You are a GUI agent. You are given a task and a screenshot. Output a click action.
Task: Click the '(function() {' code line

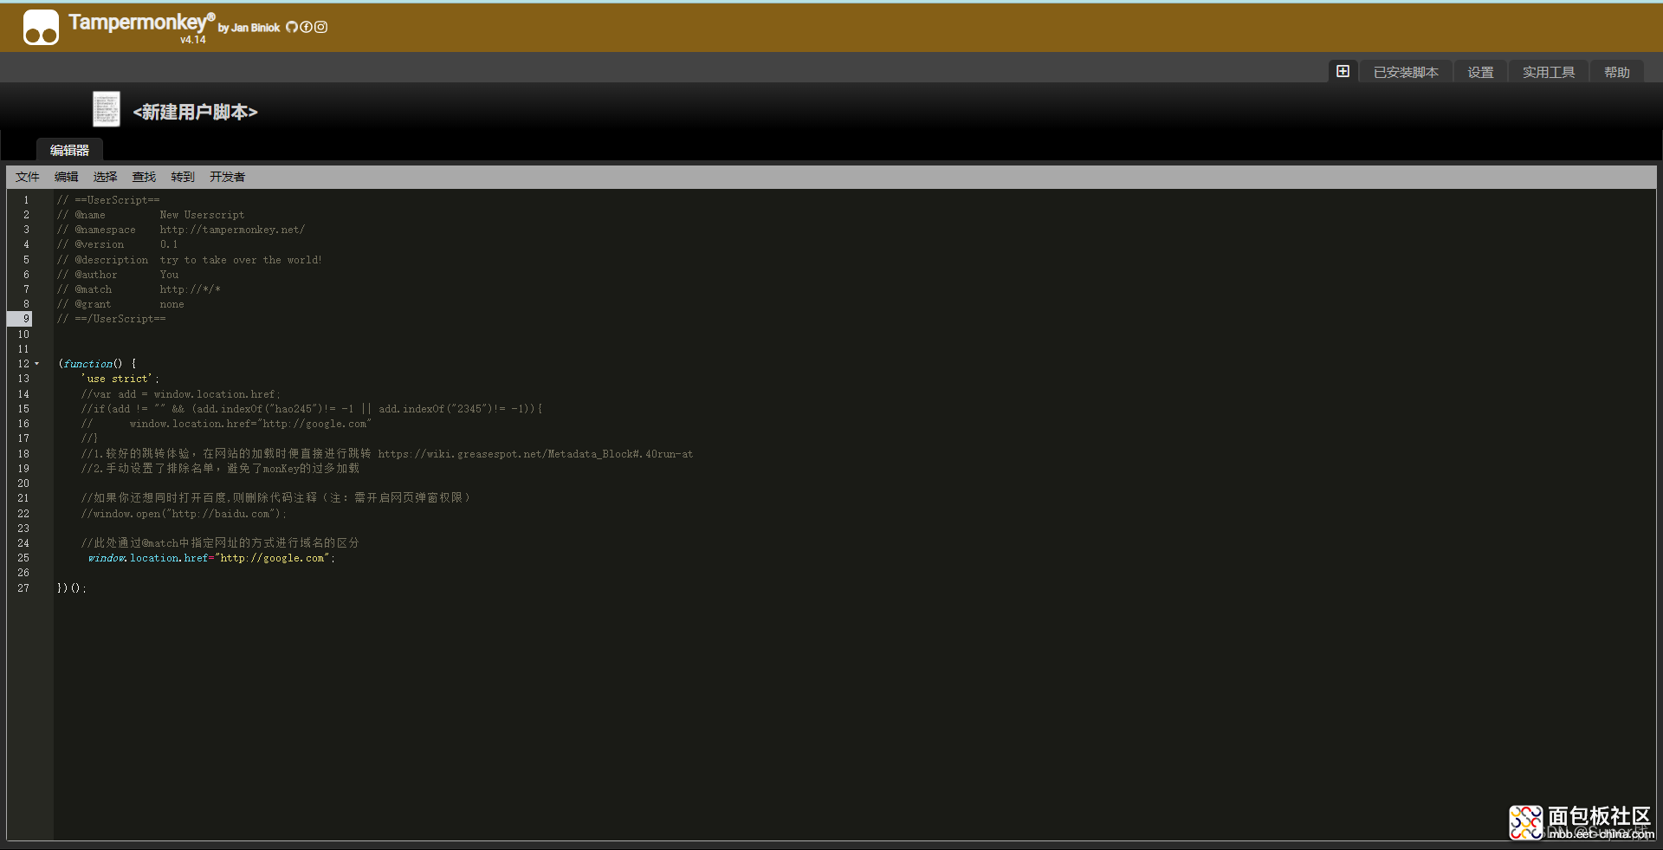97,364
